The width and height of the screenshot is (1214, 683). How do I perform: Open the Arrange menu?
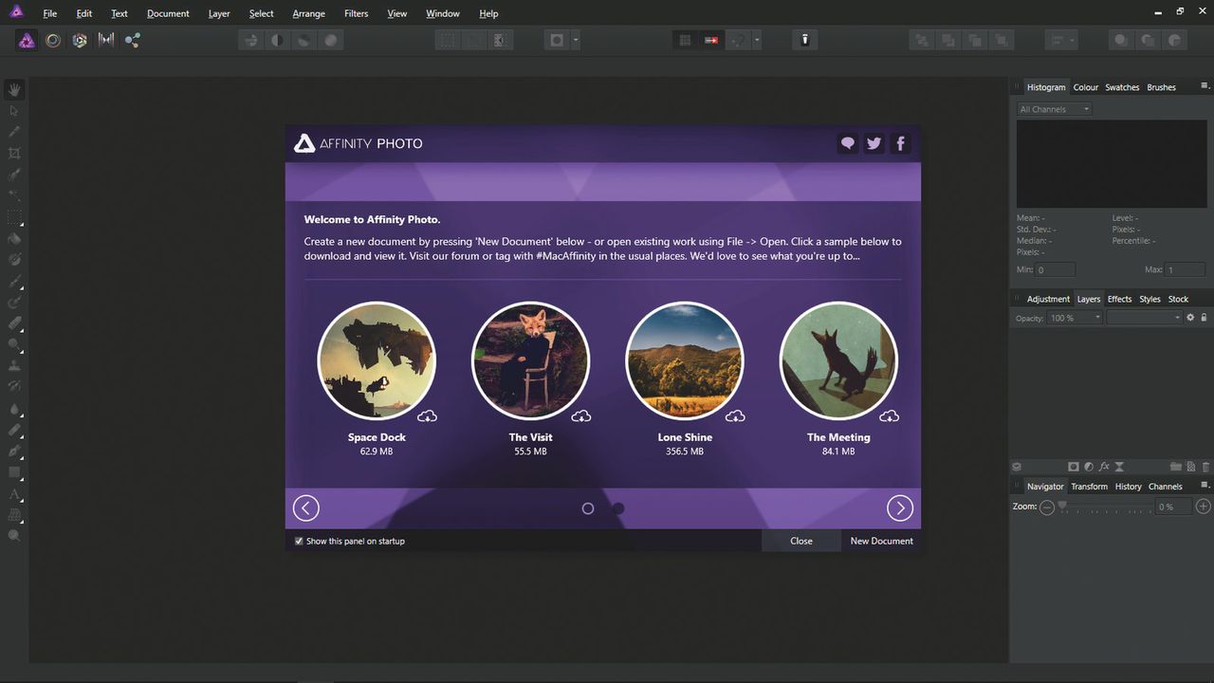[308, 13]
